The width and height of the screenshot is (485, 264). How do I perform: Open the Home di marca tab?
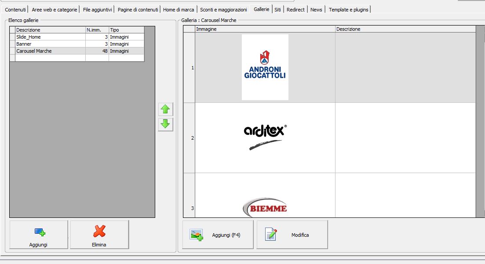click(x=179, y=10)
